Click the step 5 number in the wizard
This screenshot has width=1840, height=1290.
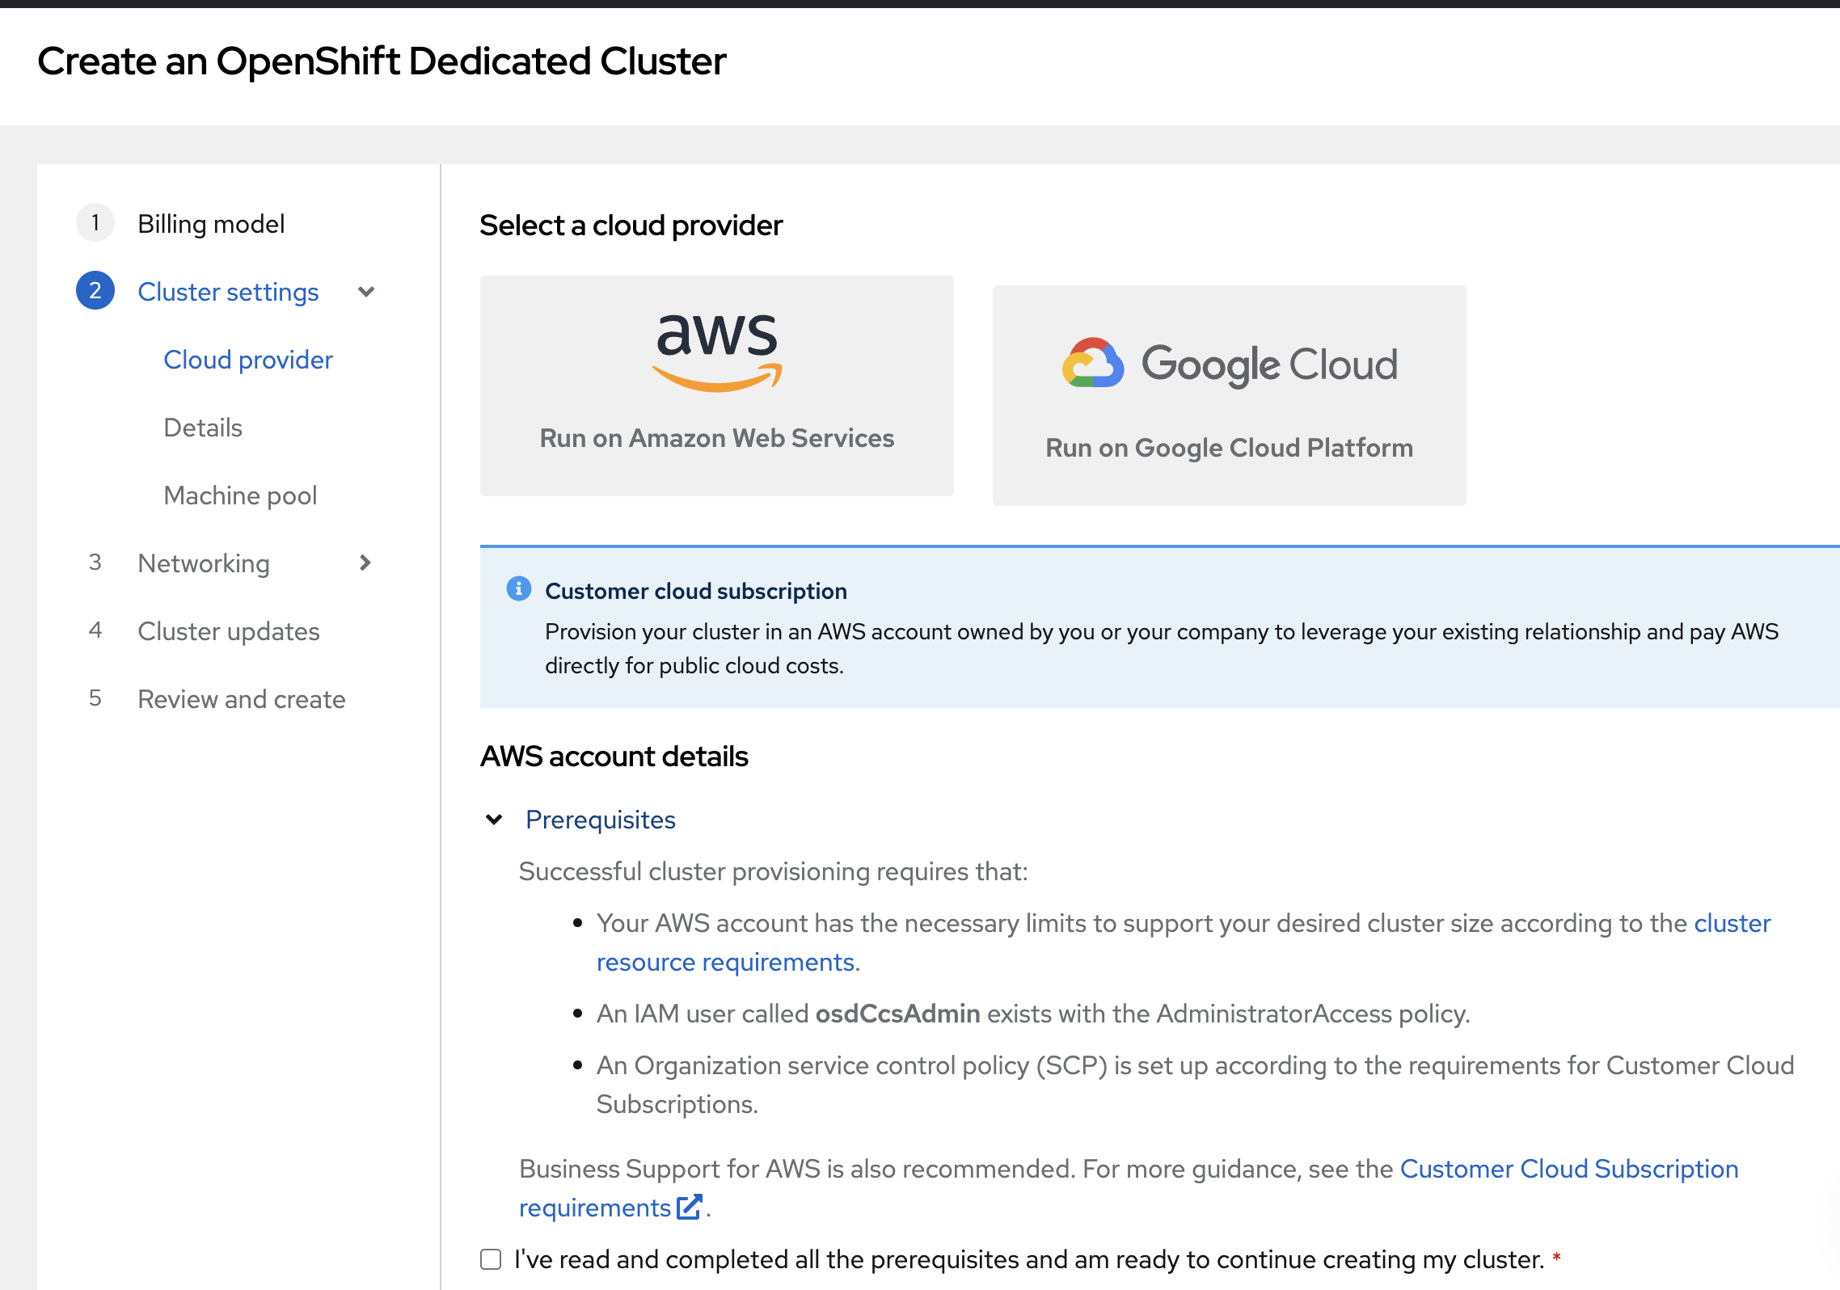point(95,698)
